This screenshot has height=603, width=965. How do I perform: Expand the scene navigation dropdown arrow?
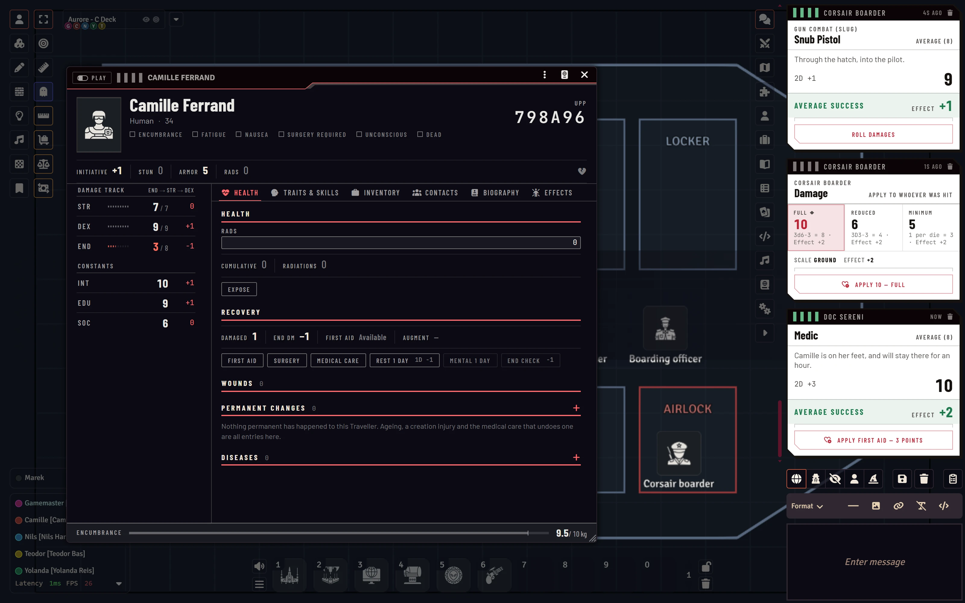tap(176, 19)
